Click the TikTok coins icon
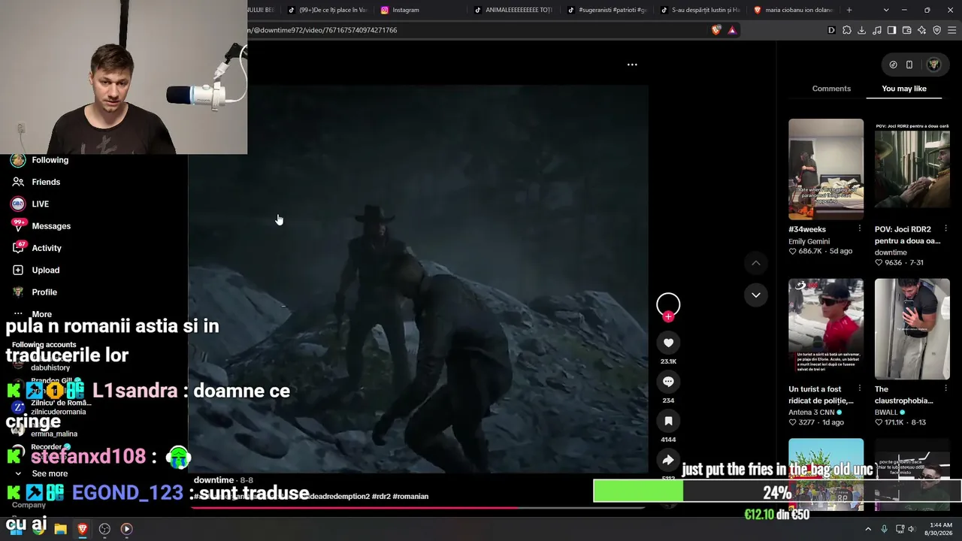 (893, 65)
